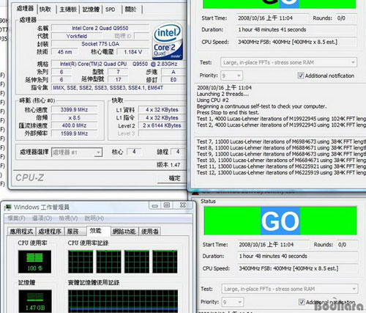Click the "Launching 2 threads..." log line
Viewport: 366px width, 313px height.
(223, 94)
